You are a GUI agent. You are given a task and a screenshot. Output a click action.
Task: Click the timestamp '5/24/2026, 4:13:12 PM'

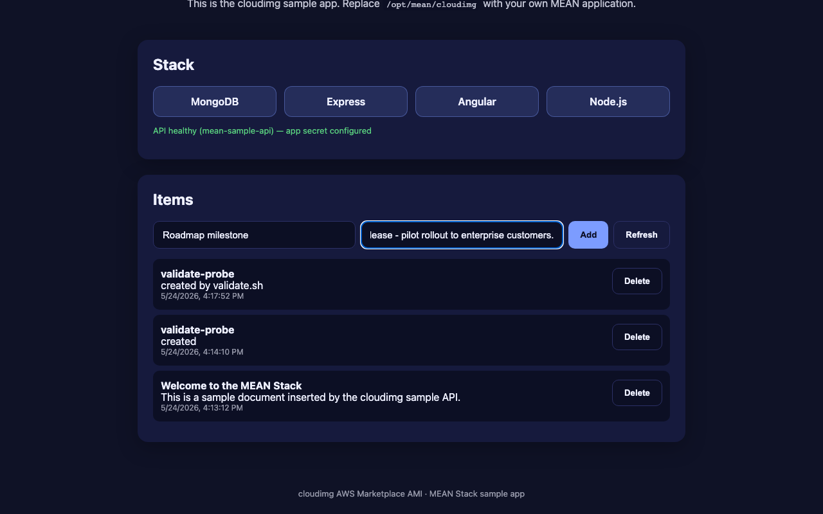(x=202, y=408)
